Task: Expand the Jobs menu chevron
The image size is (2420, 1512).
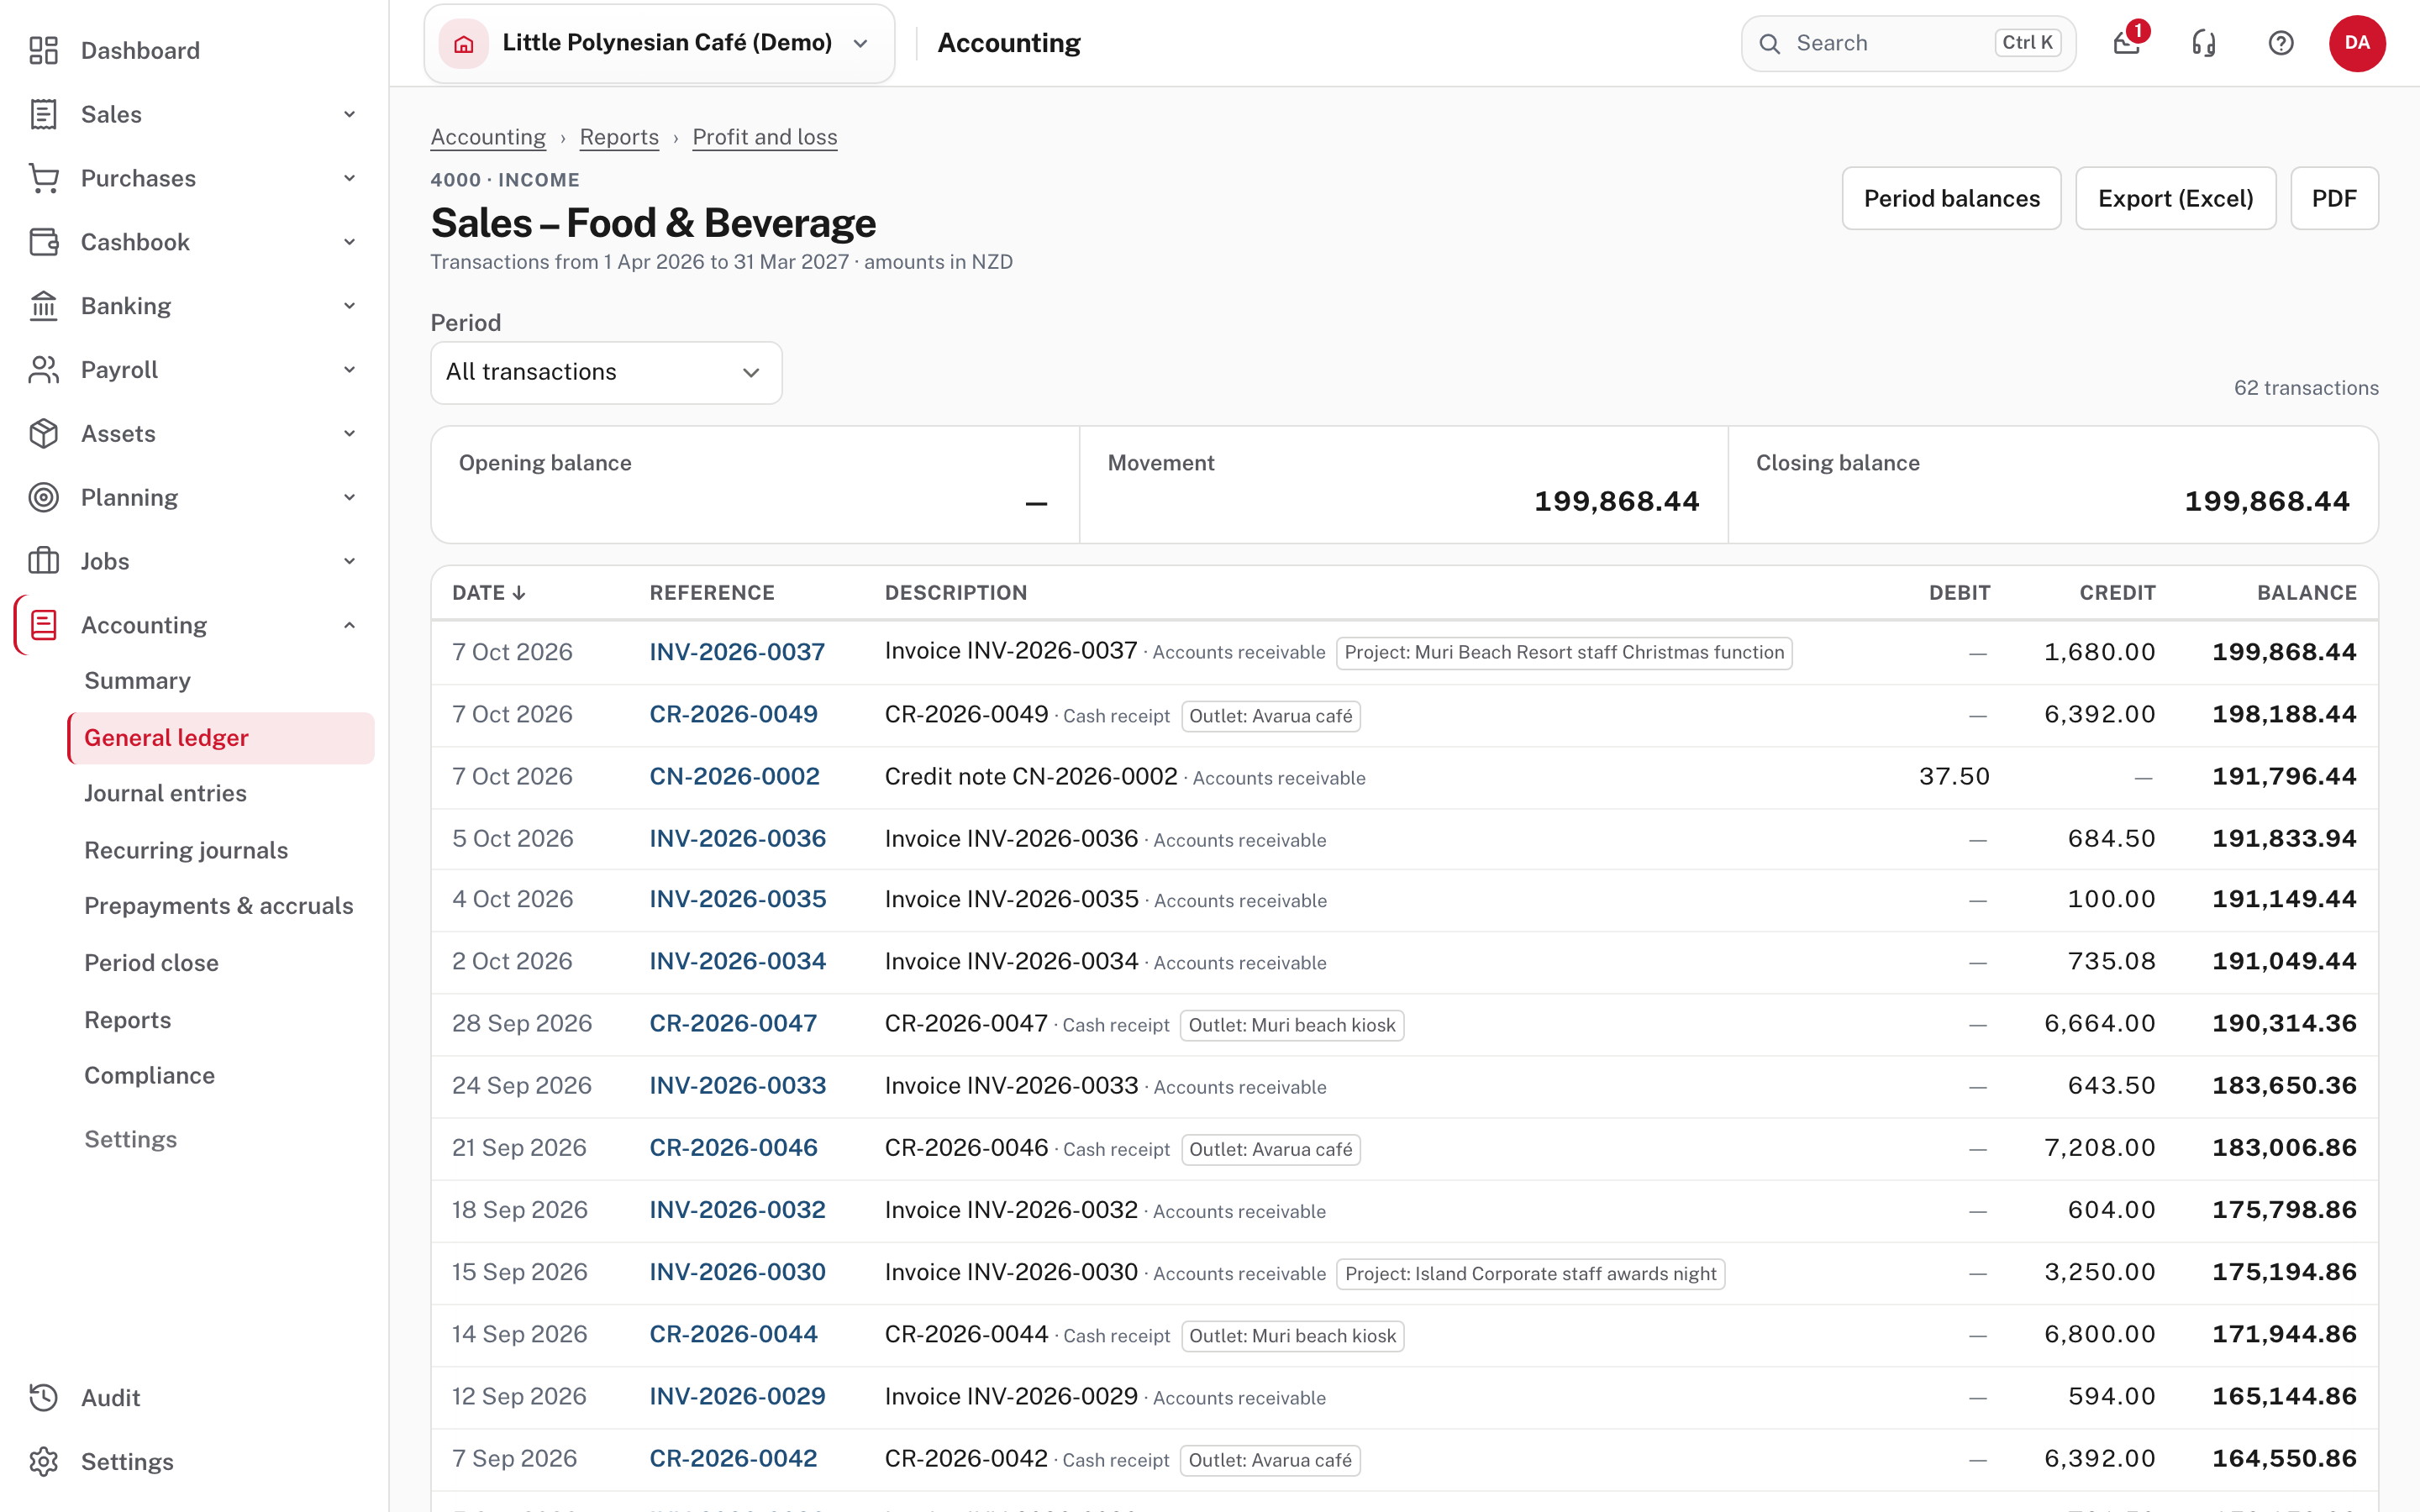Action: pos(349,561)
